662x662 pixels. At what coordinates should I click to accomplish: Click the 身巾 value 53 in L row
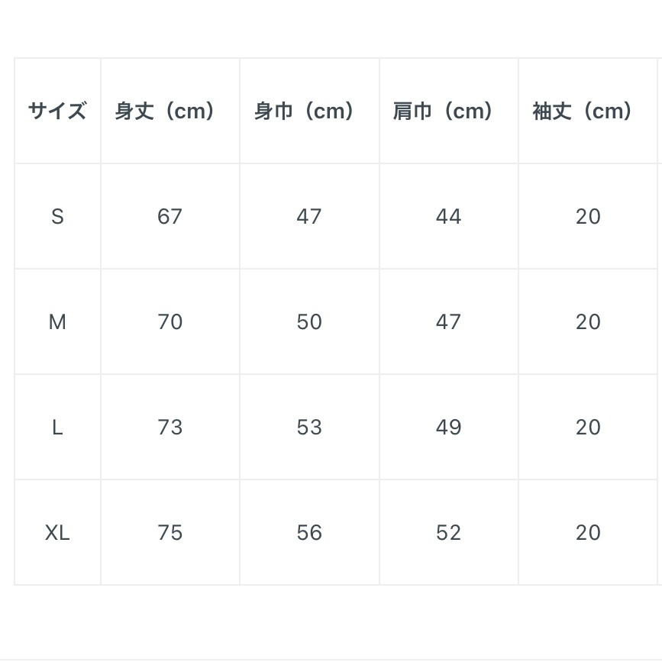pyautogui.click(x=309, y=428)
